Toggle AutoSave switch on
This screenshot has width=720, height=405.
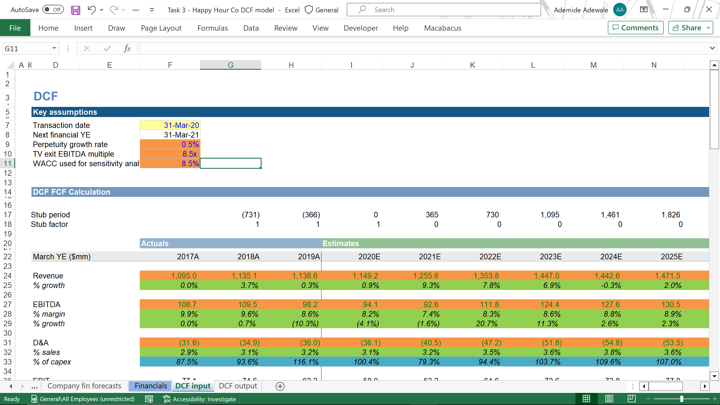(53, 10)
